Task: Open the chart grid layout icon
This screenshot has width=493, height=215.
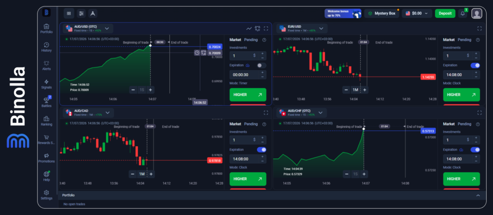Action: click(x=69, y=13)
